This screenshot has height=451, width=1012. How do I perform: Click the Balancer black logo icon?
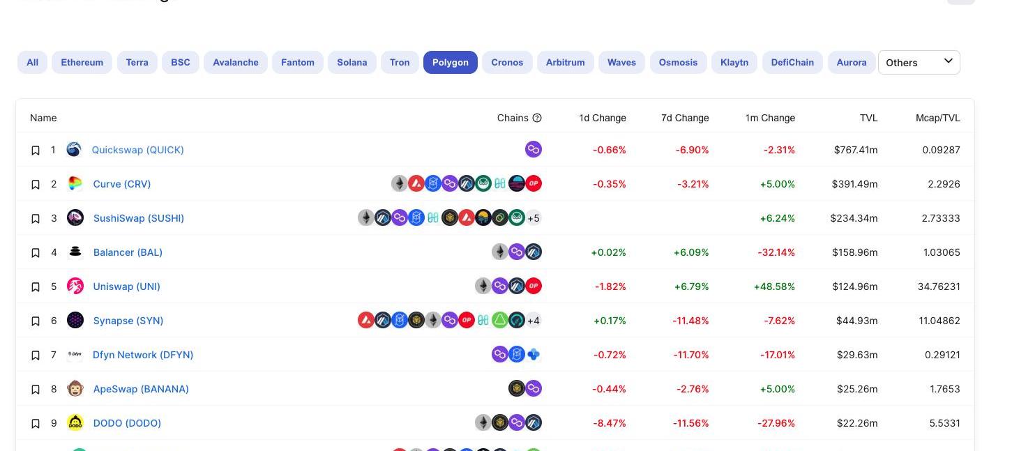click(75, 252)
